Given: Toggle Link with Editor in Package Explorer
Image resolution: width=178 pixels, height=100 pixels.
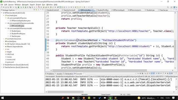Looking at the screenshot, I should coord(36,10).
